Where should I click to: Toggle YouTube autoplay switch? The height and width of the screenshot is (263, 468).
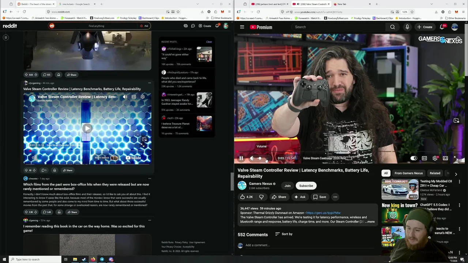coord(414,158)
